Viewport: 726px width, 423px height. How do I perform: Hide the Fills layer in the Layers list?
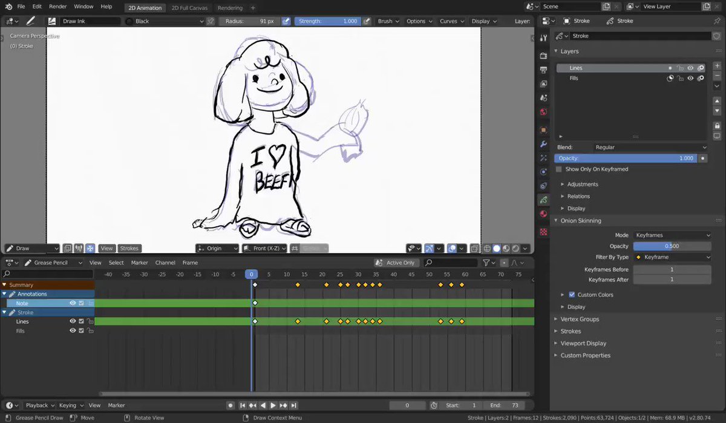(690, 78)
